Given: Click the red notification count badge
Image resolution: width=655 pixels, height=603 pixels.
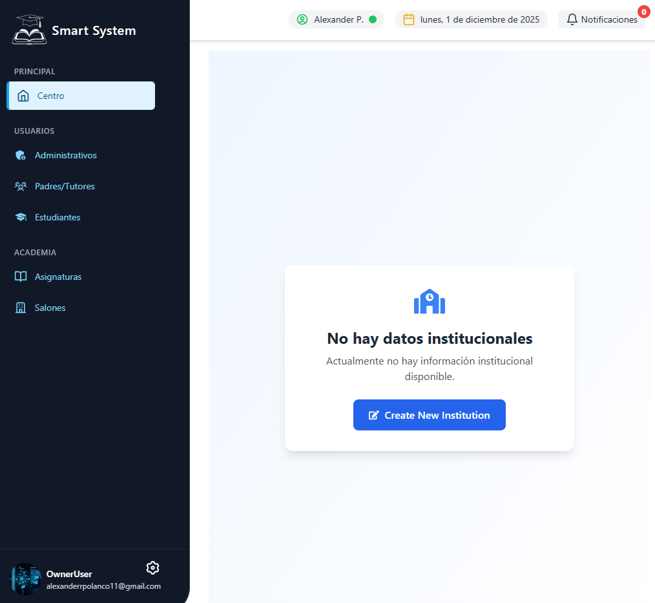Looking at the screenshot, I should (x=643, y=11).
